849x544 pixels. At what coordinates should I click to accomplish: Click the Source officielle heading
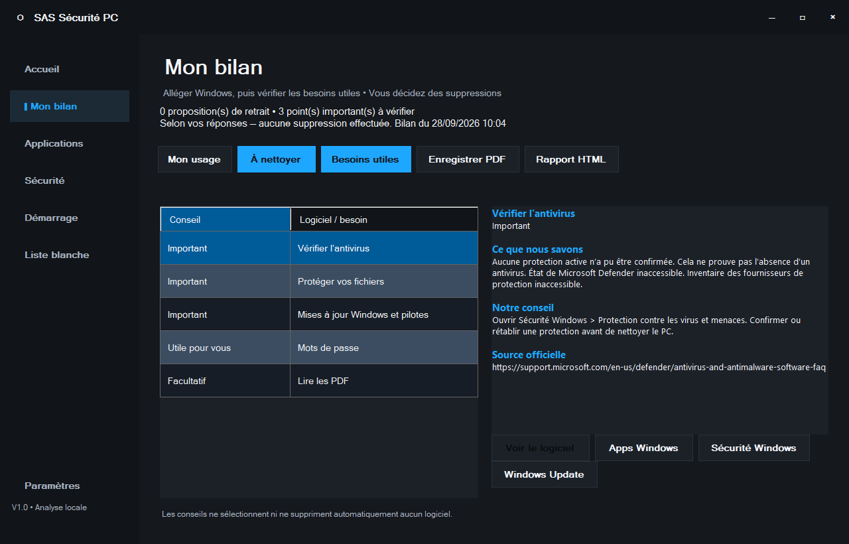pyautogui.click(x=529, y=355)
